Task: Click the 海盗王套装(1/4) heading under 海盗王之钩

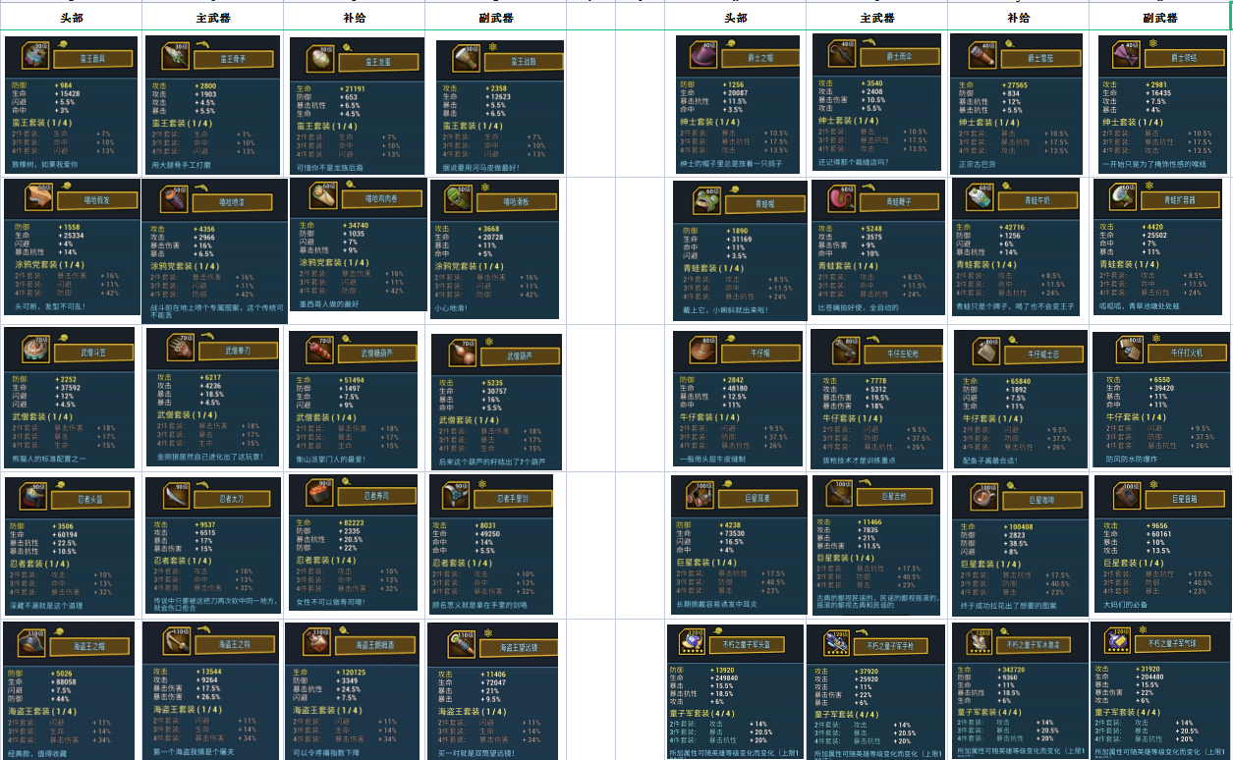Action: (190, 710)
